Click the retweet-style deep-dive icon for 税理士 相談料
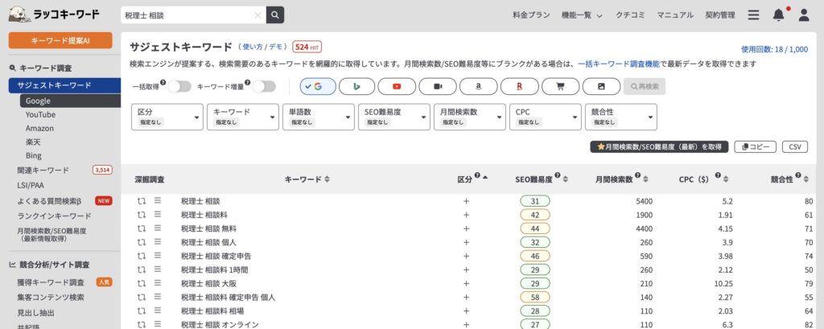This screenshot has width=824, height=329. pos(142,215)
